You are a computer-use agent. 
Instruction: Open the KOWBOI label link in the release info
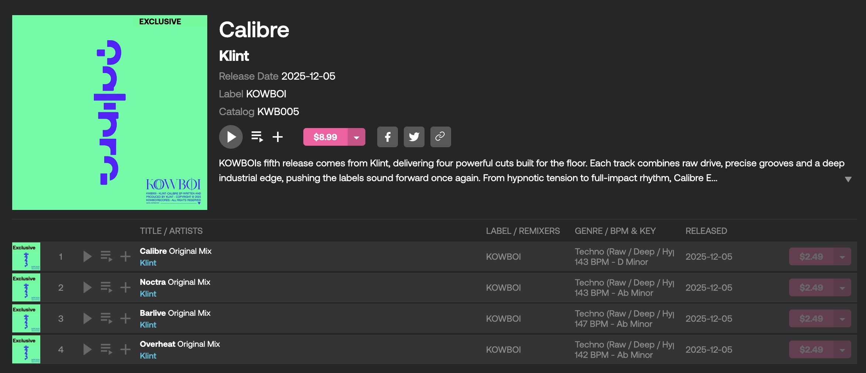[266, 94]
